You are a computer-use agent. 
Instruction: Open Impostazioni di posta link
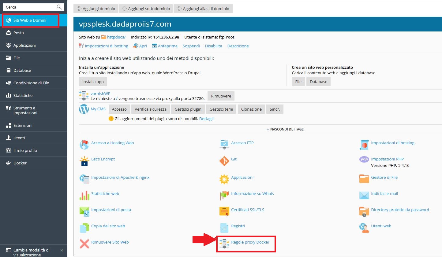pyautogui.click(x=111, y=210)
